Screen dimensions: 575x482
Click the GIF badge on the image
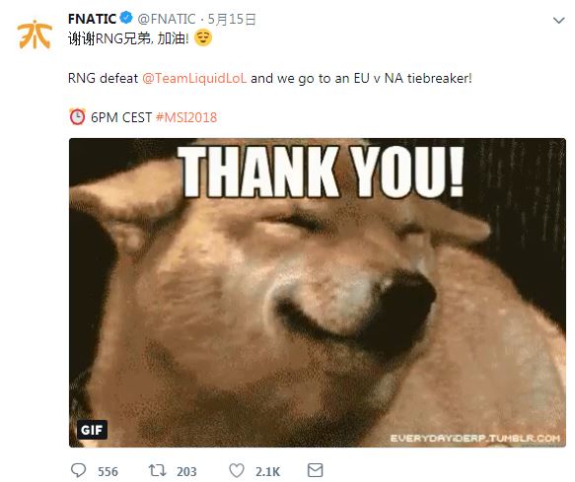pos(92,430)
